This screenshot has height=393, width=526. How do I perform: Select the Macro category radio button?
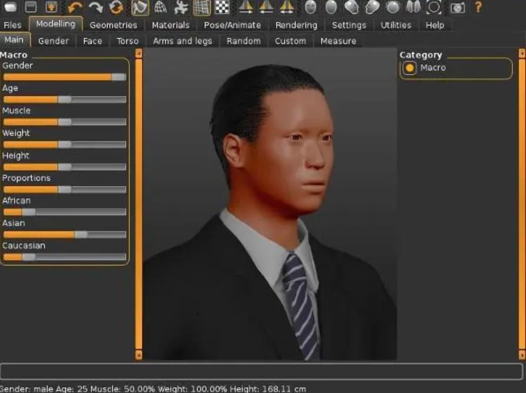(x=410, y=67)
